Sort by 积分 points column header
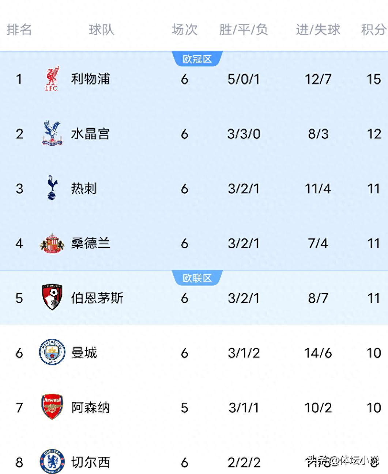Viewport: 388px width, 474px height. pyautogui.click(x=374, y=30)
